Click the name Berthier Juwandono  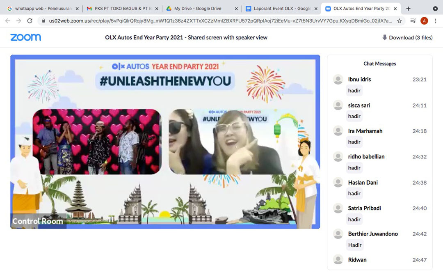click(373, 234)
